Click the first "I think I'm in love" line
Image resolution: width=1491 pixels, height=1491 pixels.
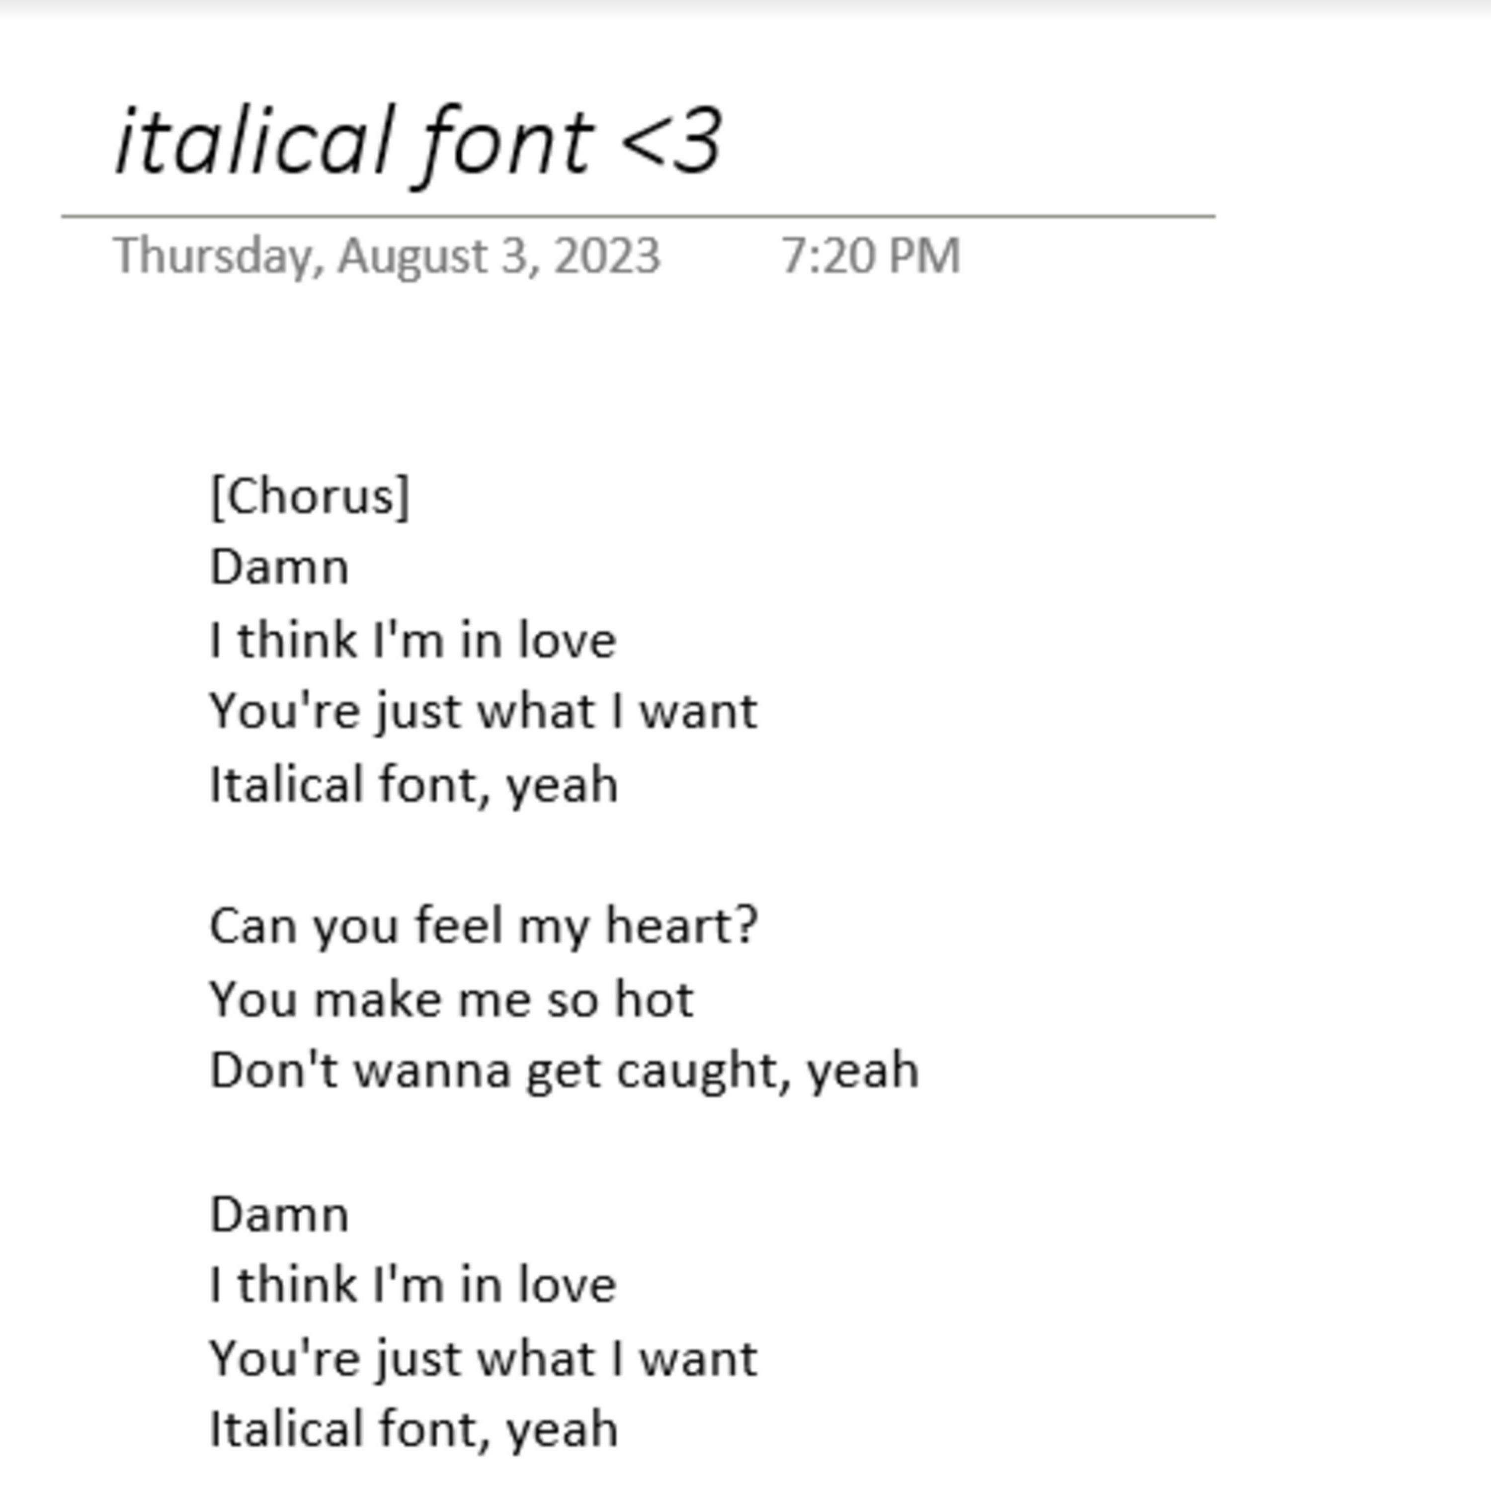pyautogui.click(x=413, y=640)
